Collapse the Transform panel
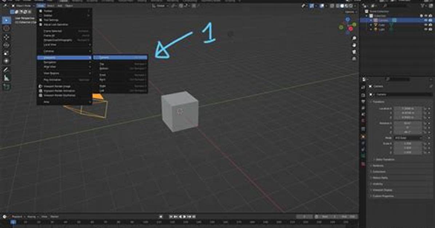 coord(378,102)
